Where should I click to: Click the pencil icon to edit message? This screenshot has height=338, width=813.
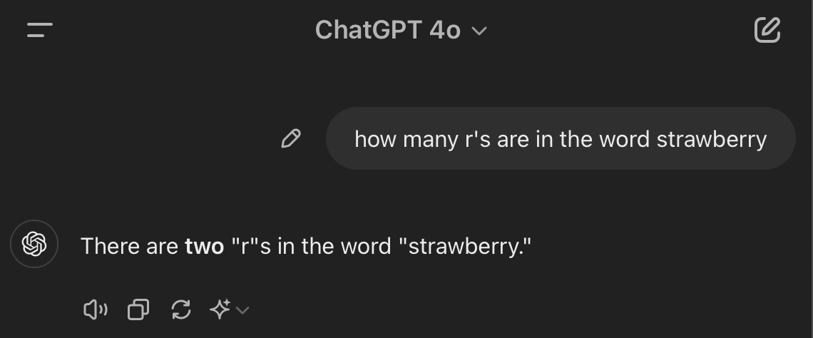[291, 138]
